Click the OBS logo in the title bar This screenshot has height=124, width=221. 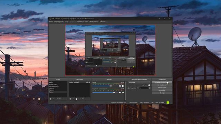pyautogui.click(x=50, y=19)
